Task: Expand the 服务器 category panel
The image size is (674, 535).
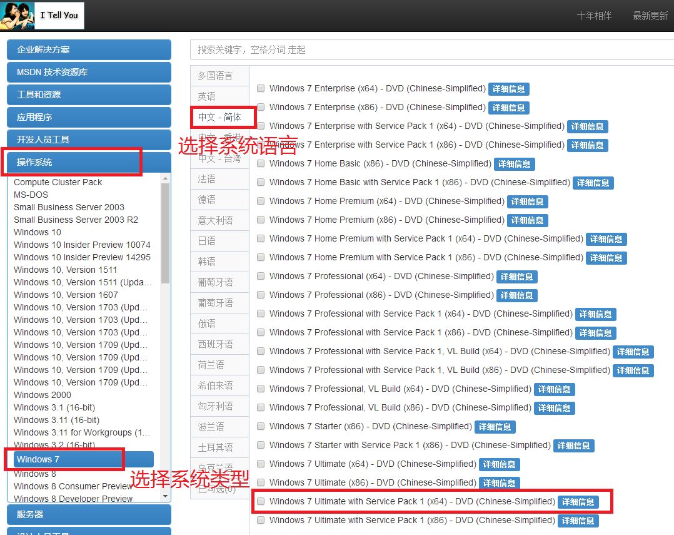Action: click(89, 514)
